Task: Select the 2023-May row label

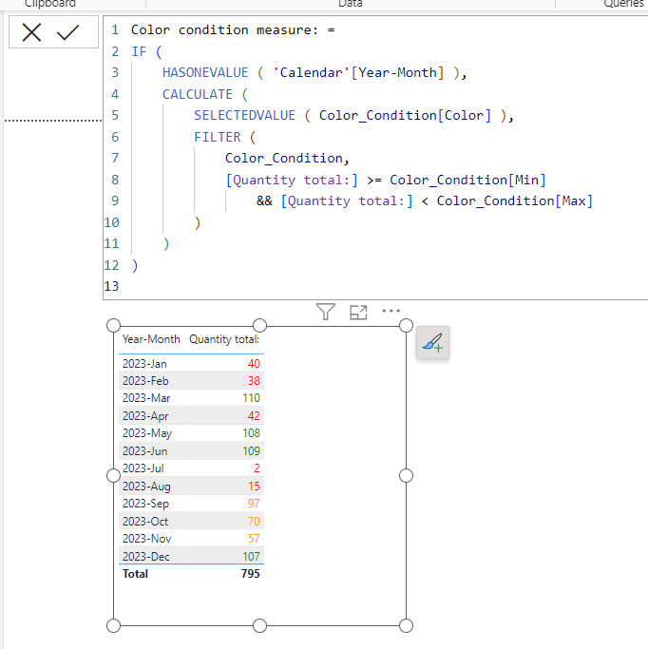Action: point(147,433)
